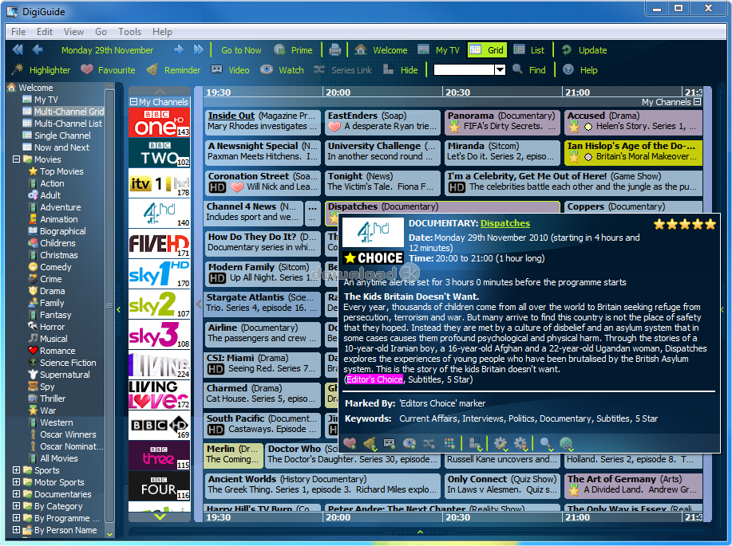Click the search input field

pos(464,70)
